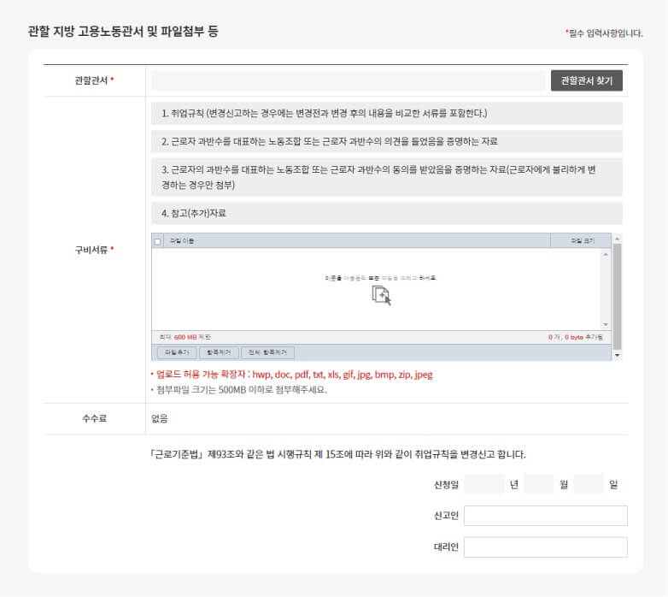Viewport: 668px width, 597px height.
Task: Click the 대리인 text field
Action: [545, 547]
